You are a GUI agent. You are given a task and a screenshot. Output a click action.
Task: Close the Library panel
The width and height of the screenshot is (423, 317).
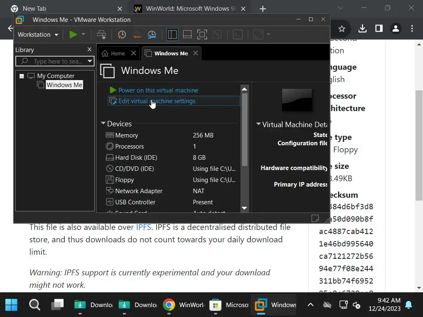click(90, 50)
